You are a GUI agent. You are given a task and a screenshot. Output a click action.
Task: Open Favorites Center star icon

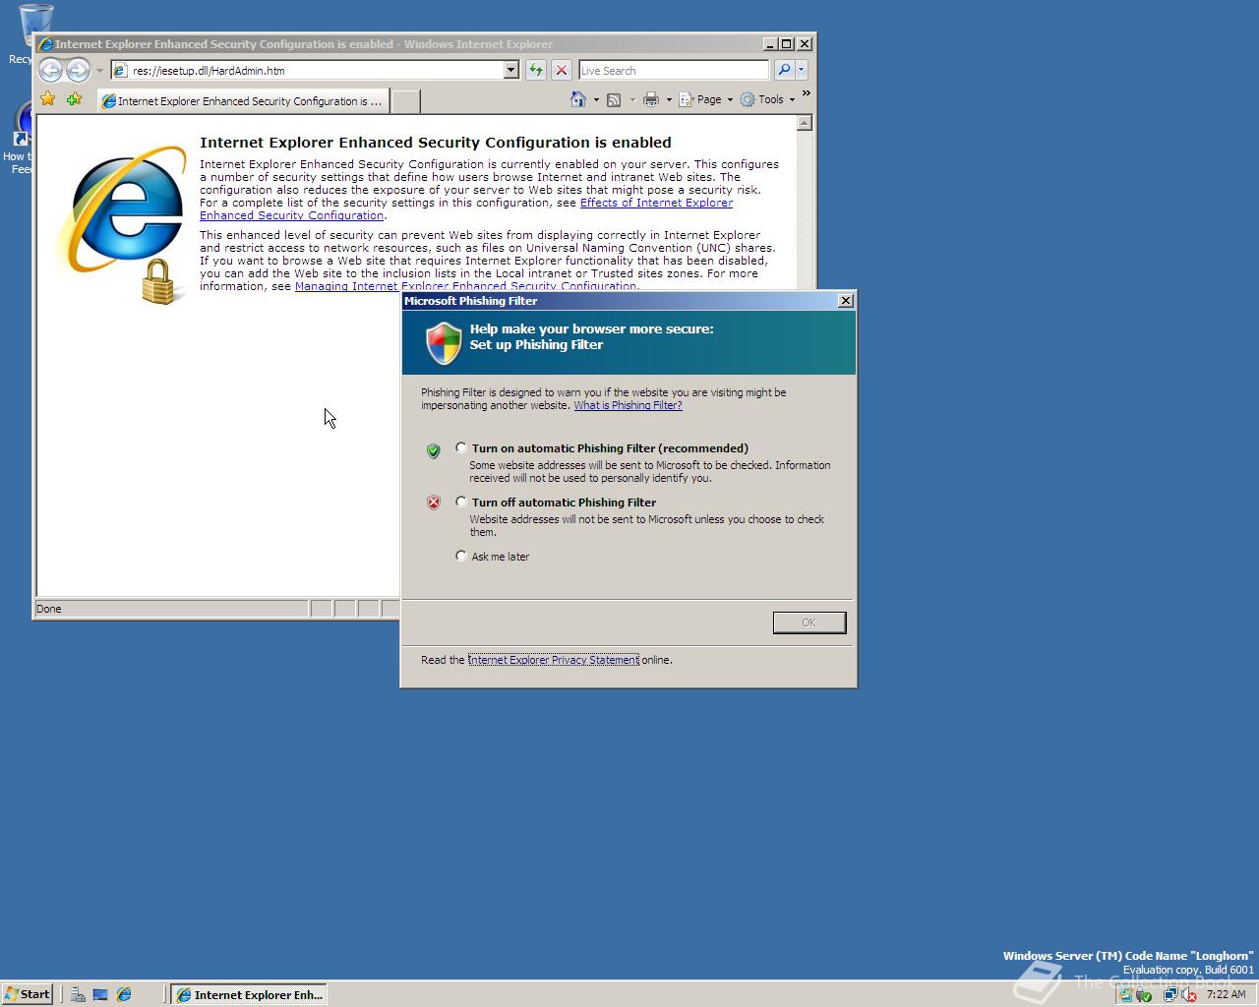click(x=48, y=99)
